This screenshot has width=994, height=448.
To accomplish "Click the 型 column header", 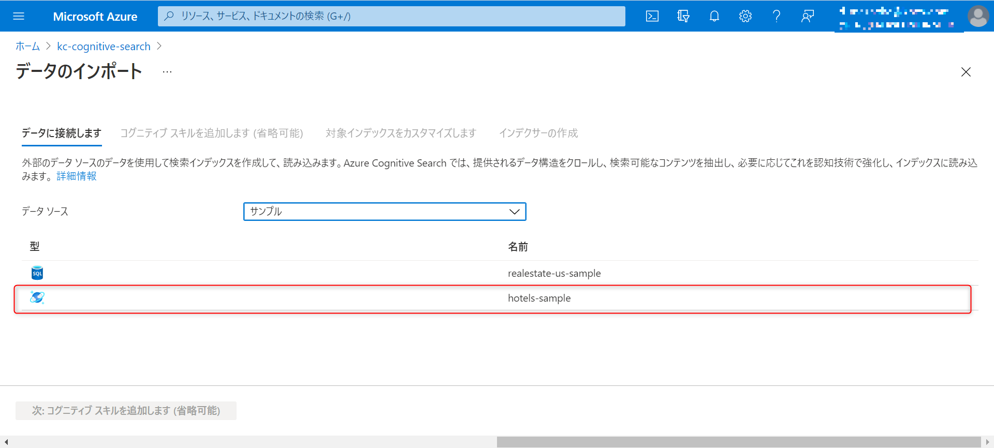I will point(35,247).
